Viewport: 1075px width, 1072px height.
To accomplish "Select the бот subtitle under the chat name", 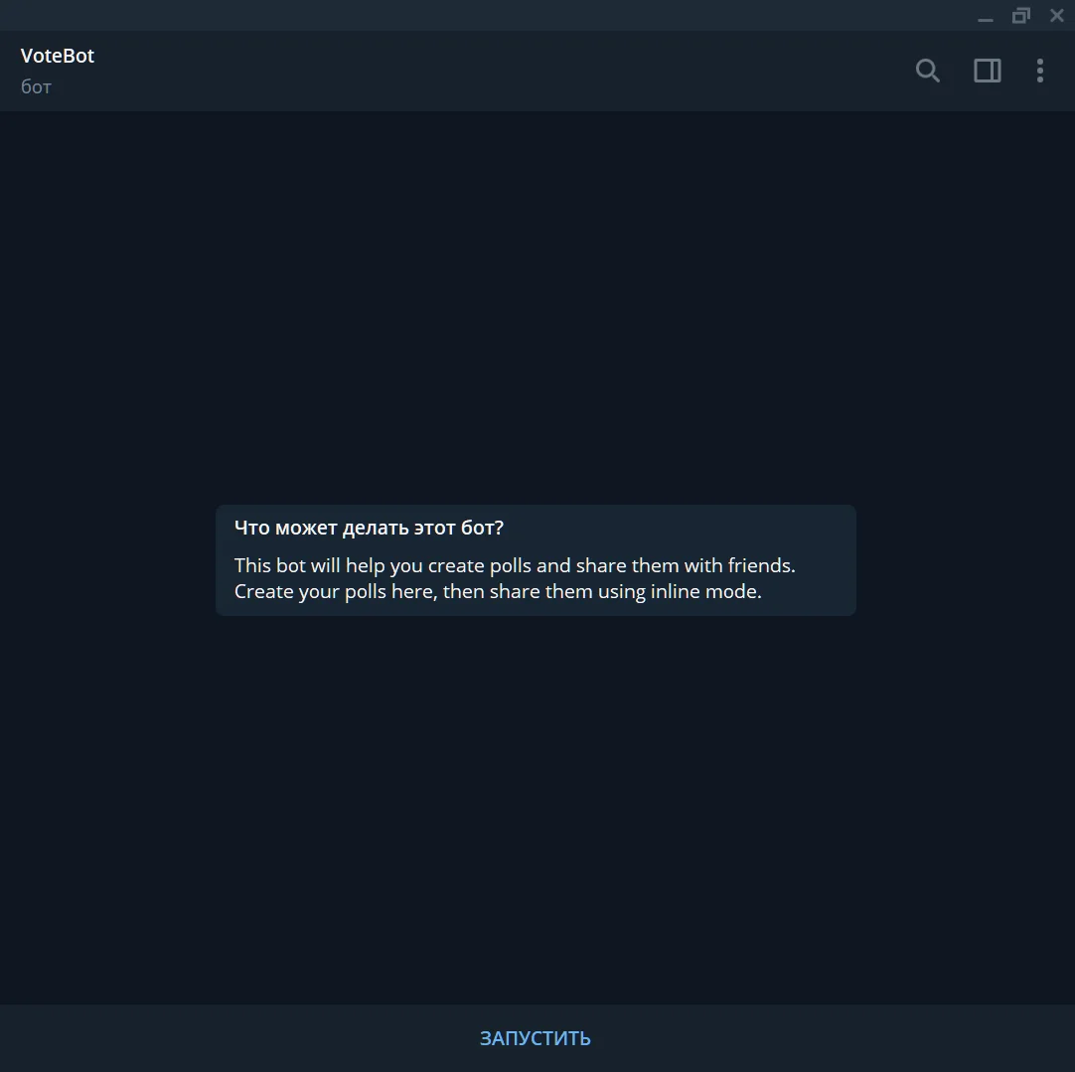I will pyautogui.click(x=36, y=86).
